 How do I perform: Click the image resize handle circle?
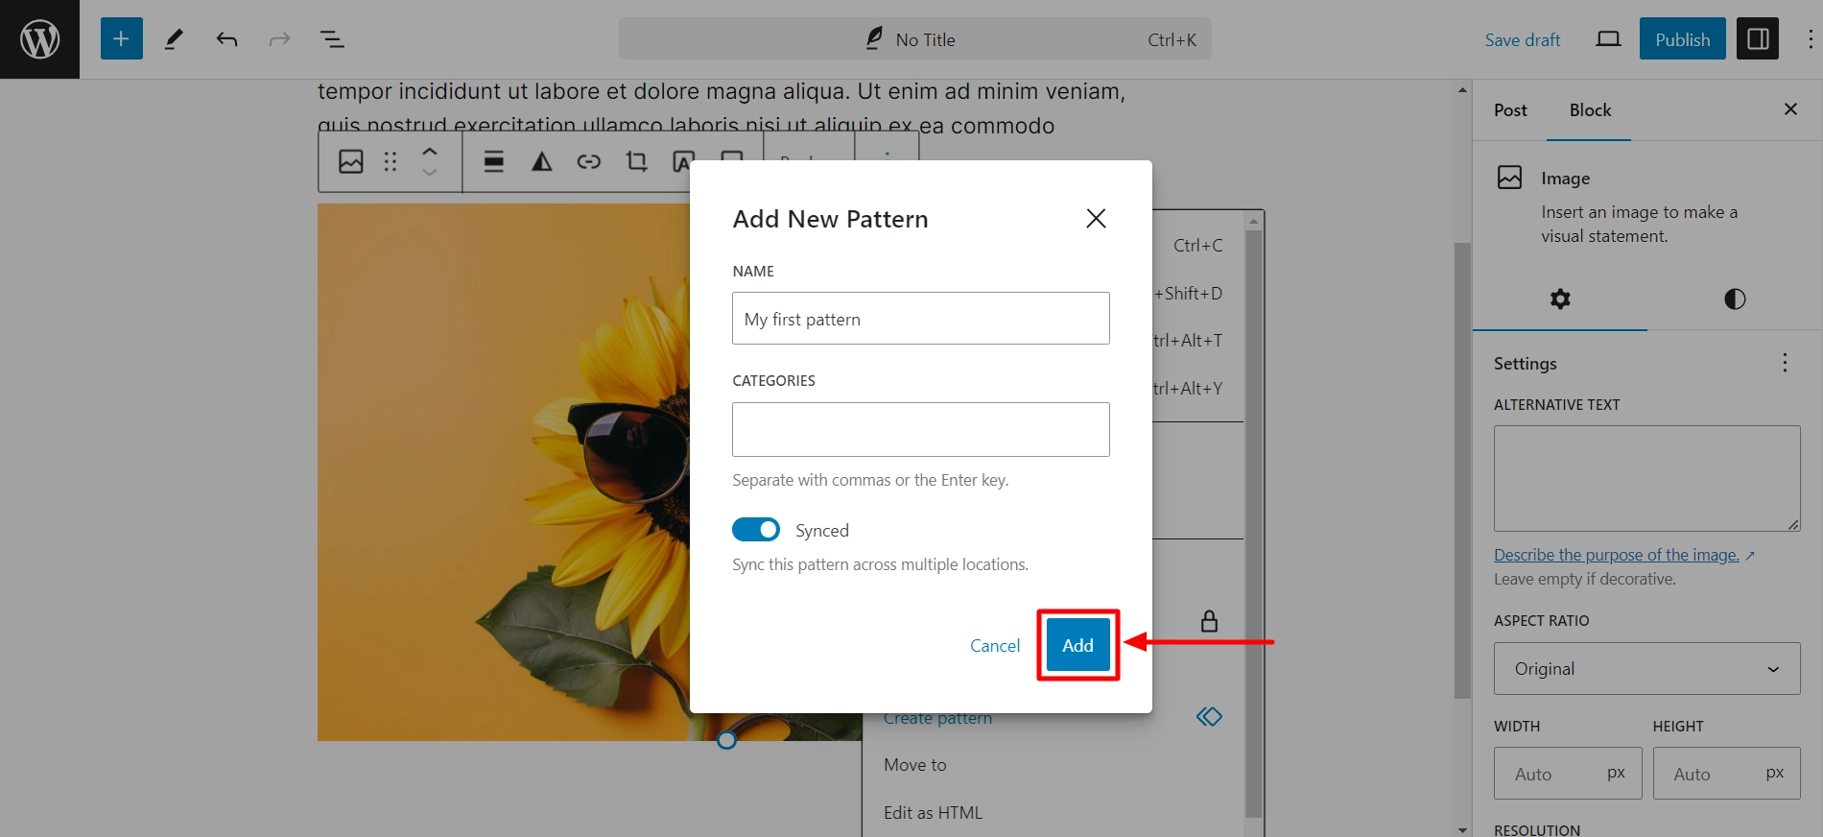click(727, 740)
